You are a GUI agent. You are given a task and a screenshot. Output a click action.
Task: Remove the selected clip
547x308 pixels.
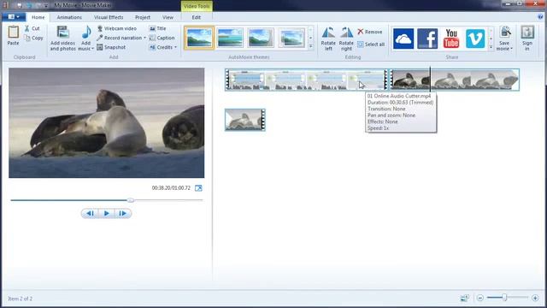tap(370, 32)
